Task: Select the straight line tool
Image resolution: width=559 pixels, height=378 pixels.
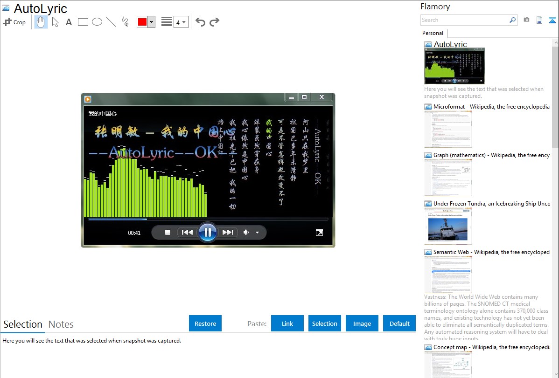Action: 111,22
